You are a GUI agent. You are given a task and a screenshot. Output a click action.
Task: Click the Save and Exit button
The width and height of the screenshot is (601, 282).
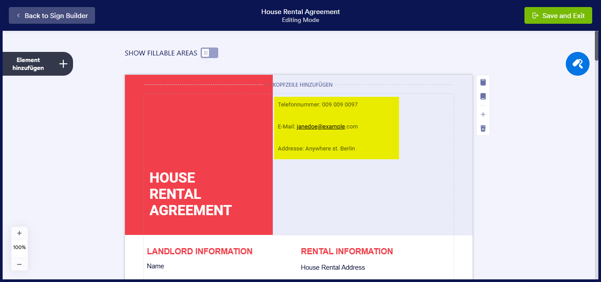tap(558, 15)
